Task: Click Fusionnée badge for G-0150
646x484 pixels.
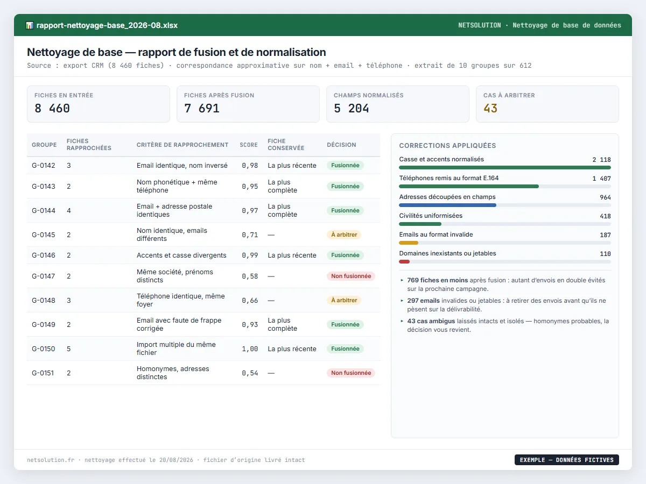Action: [345, 348]
